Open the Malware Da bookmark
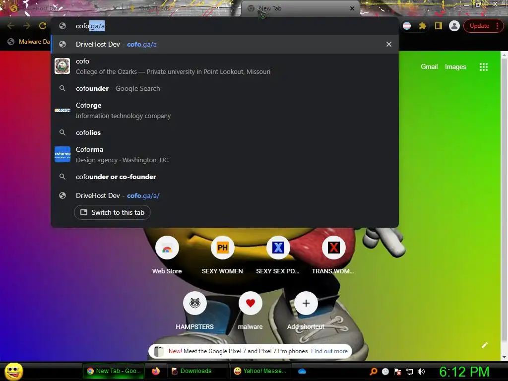 tap(29, 42)
